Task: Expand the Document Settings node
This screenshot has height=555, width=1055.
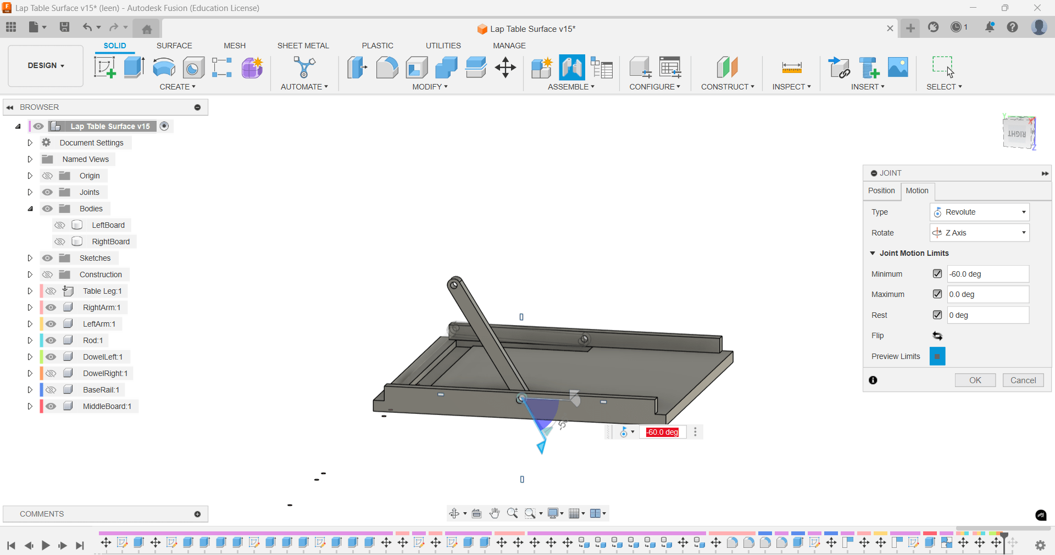Action: [x=30, y=143]
